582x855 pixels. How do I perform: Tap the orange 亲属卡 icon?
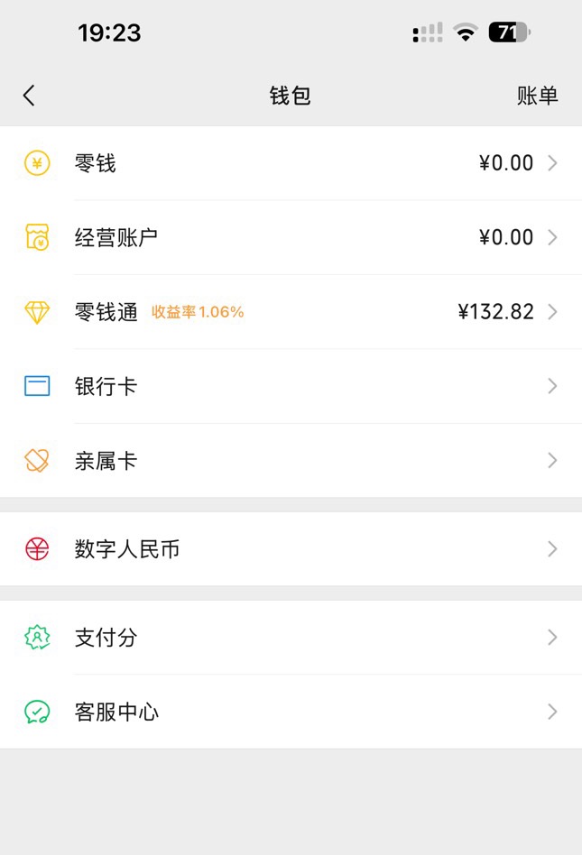[37, 460]
